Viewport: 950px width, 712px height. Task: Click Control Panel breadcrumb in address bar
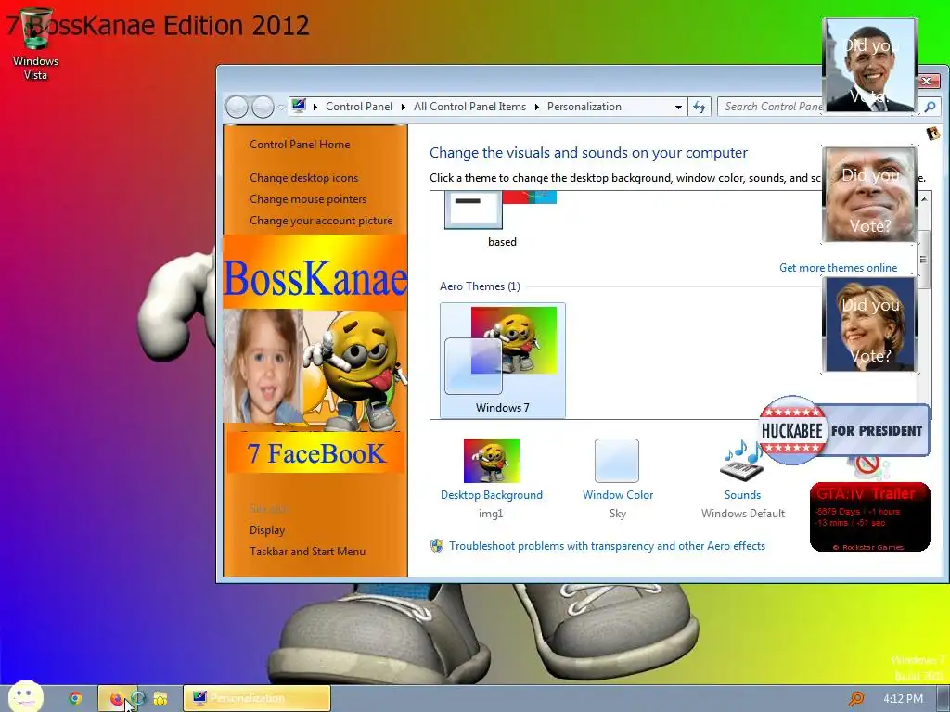point(359,107)
